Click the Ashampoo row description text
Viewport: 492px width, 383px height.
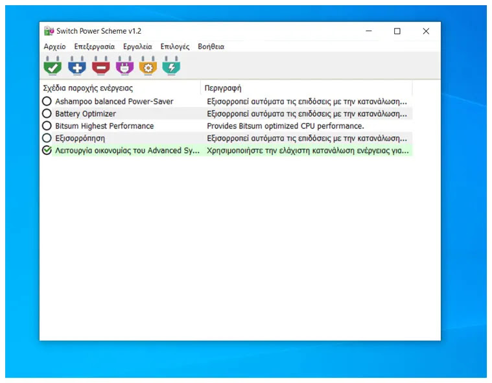click(307, 101)
